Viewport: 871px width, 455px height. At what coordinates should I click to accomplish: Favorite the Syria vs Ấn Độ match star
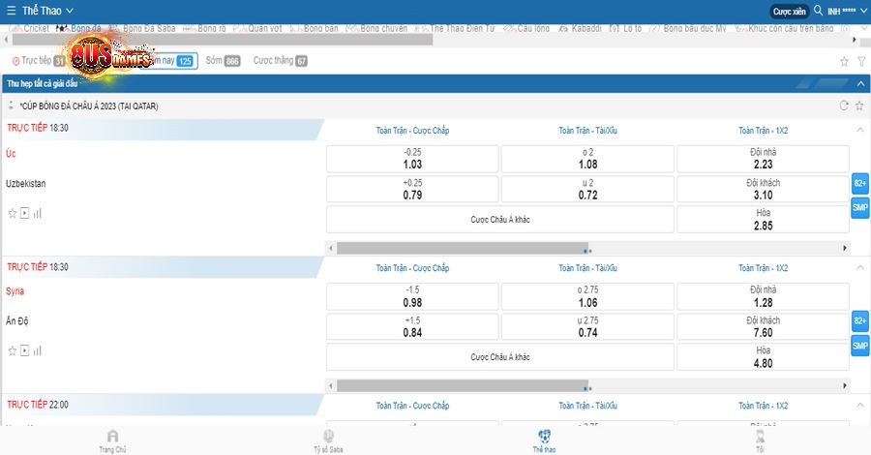point(12,350)
